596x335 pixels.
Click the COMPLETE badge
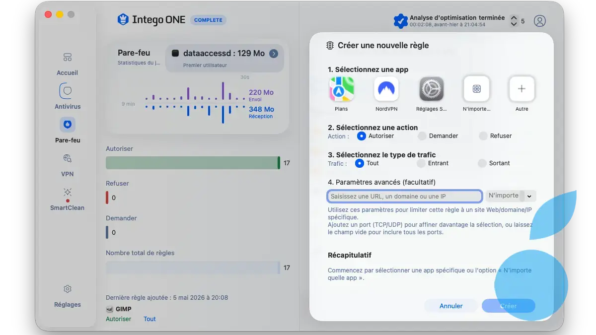[208, 20]
